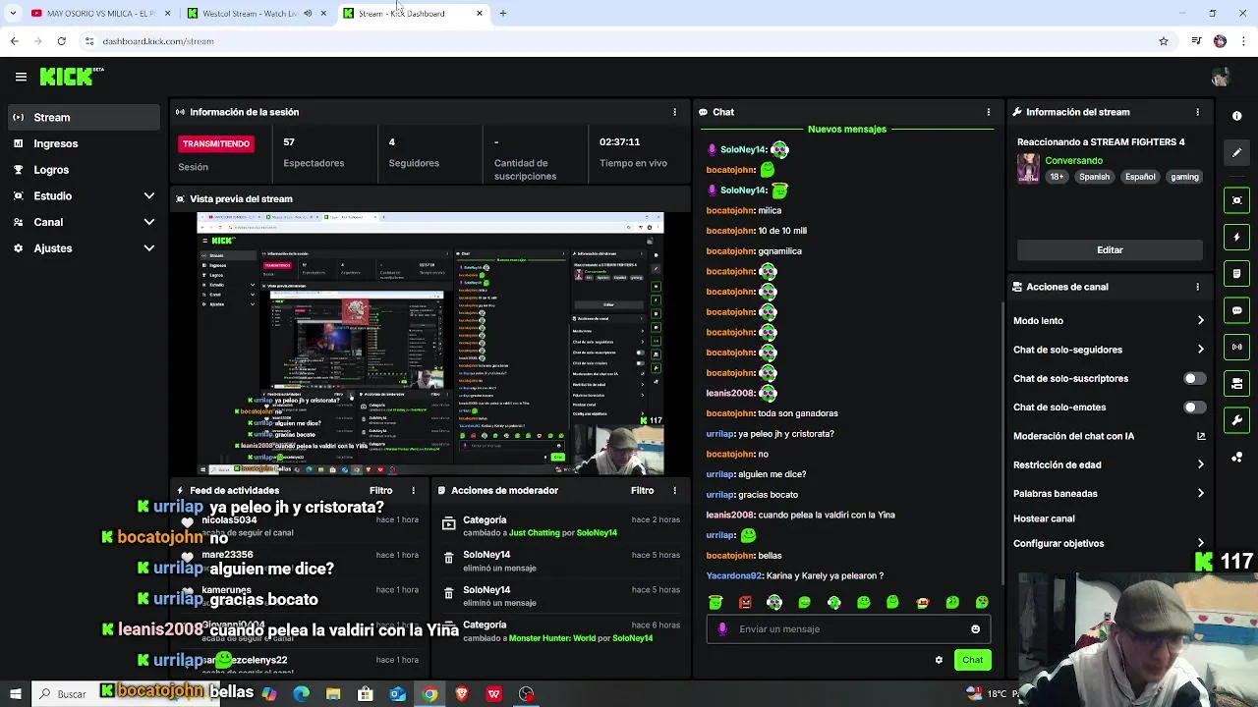
Task: Open Chrome from the Windows taskbar
Action: (x=429, y=694)
